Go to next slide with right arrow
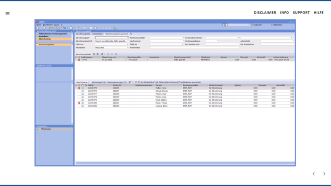This screenshot has width=331, height=186. coord(324,174)
